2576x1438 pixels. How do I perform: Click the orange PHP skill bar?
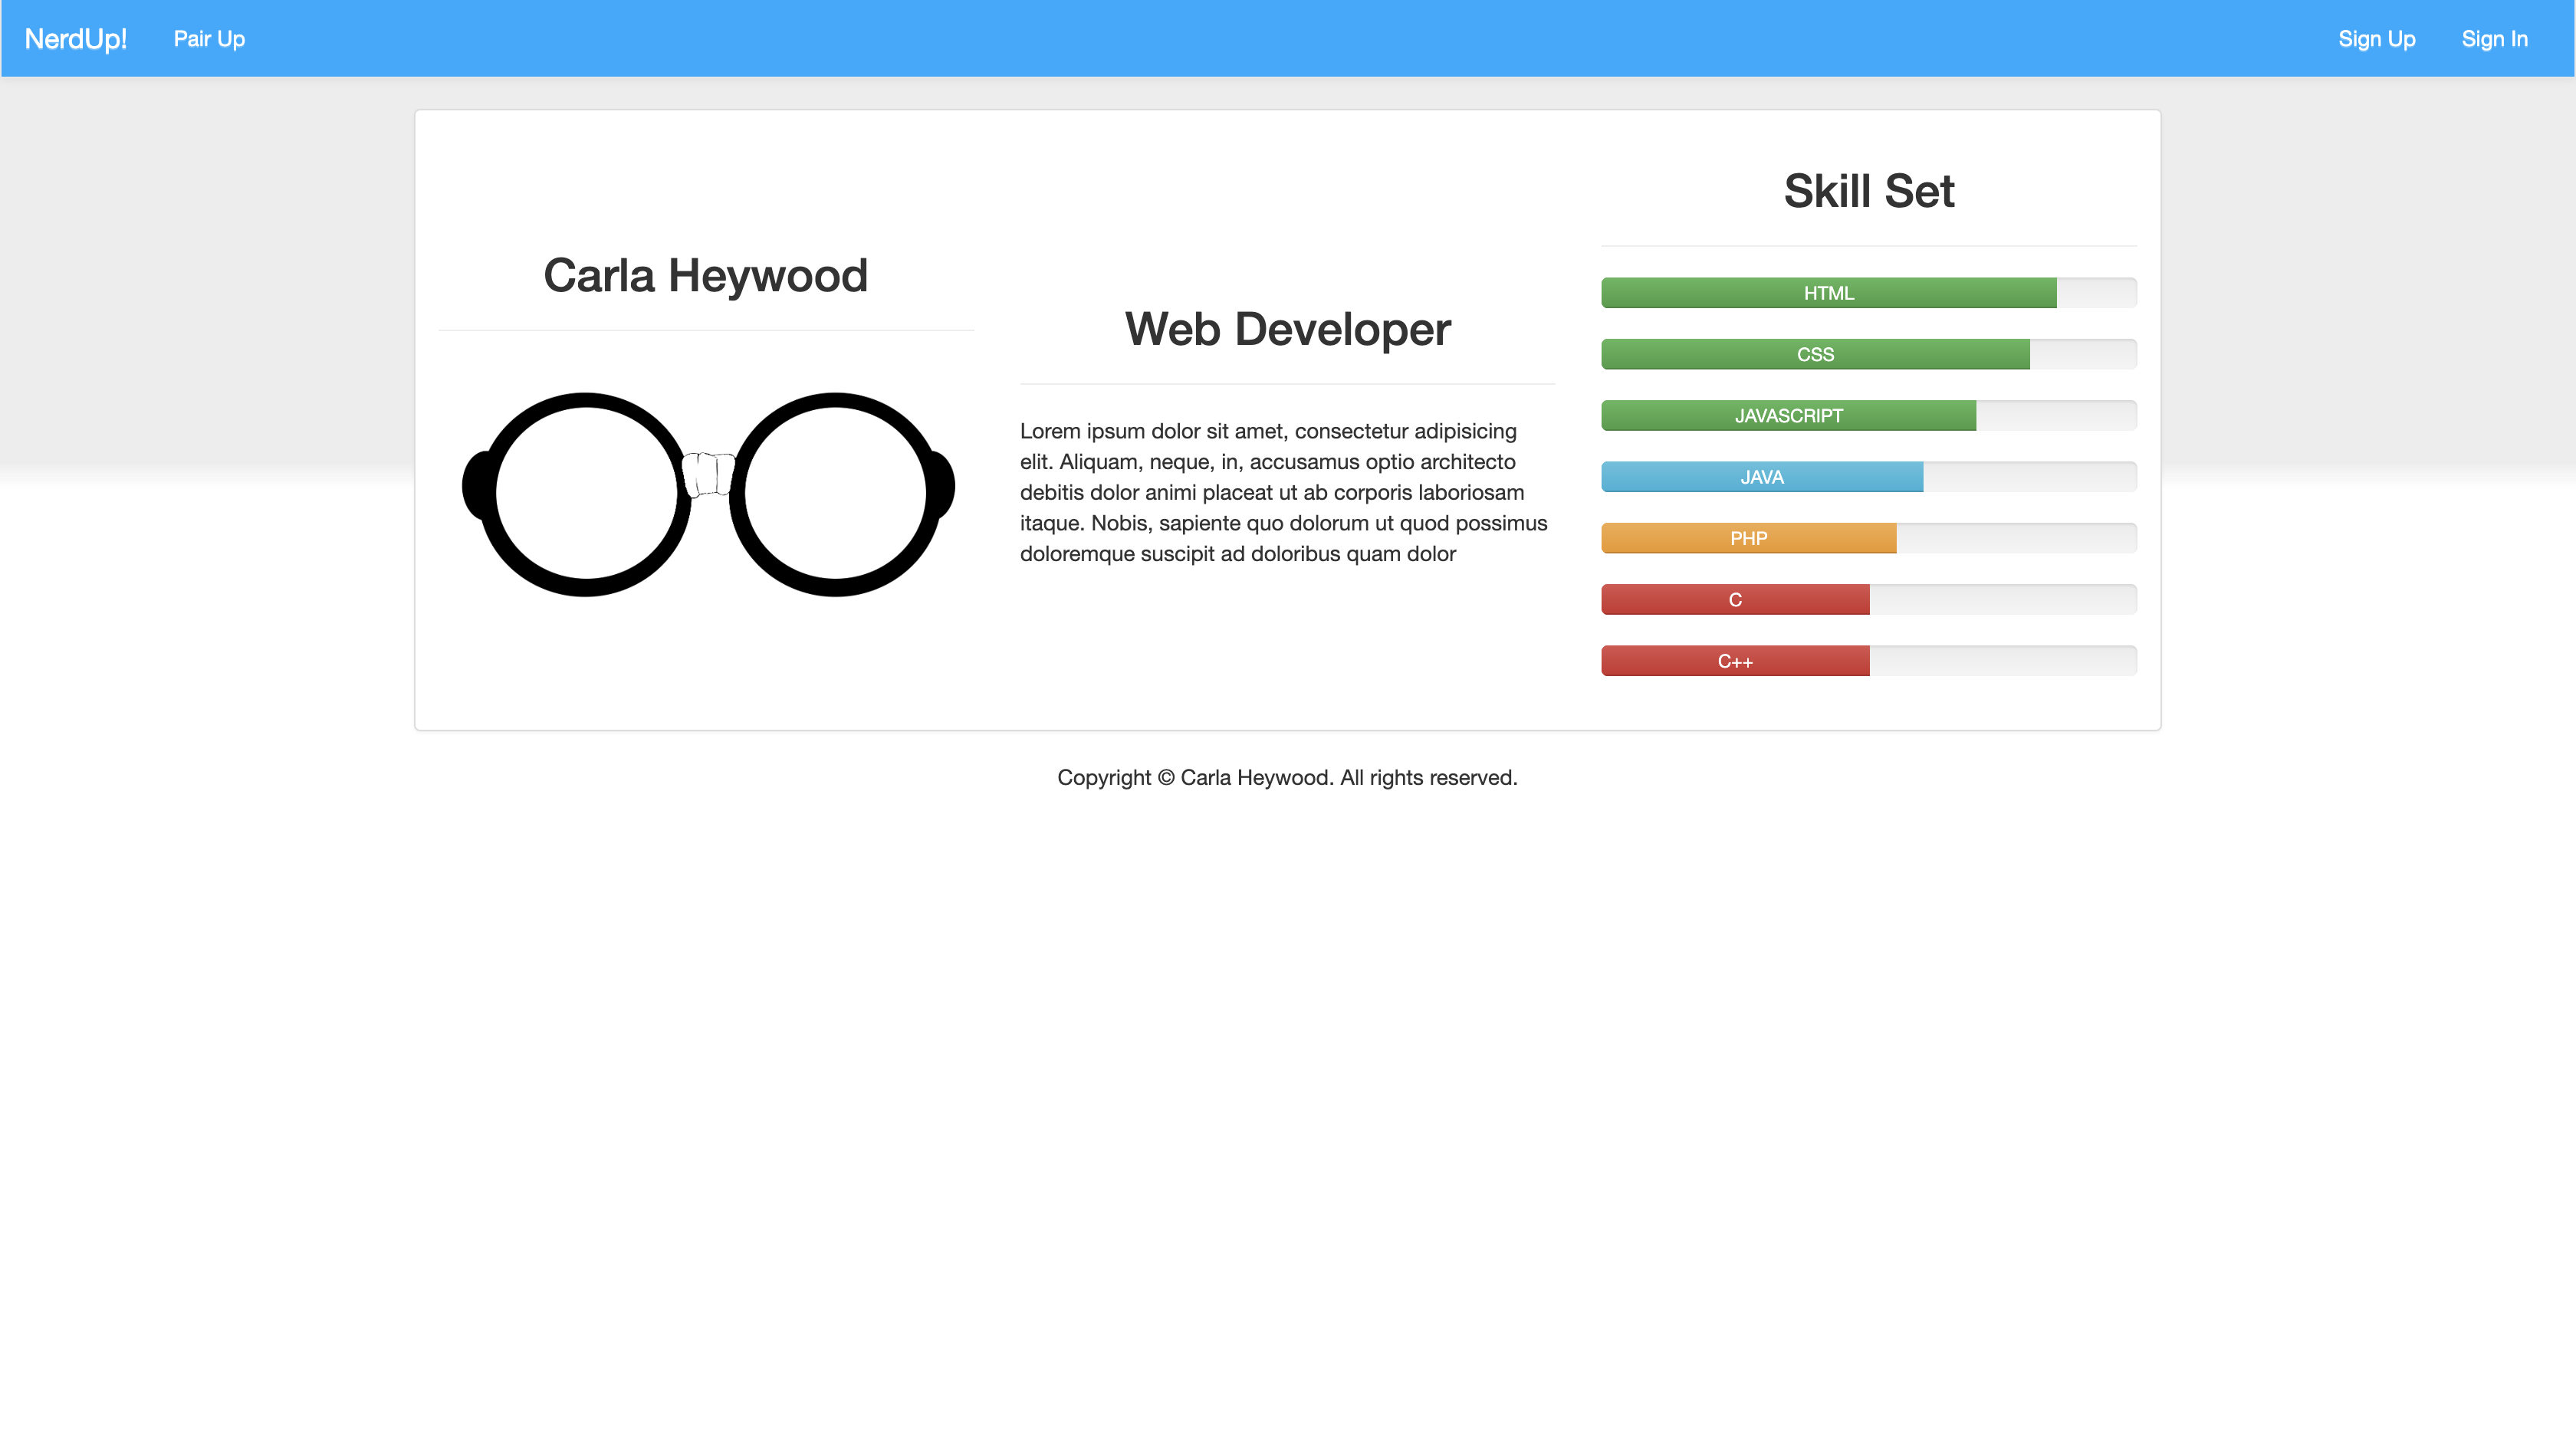(x=1748, y=538)
